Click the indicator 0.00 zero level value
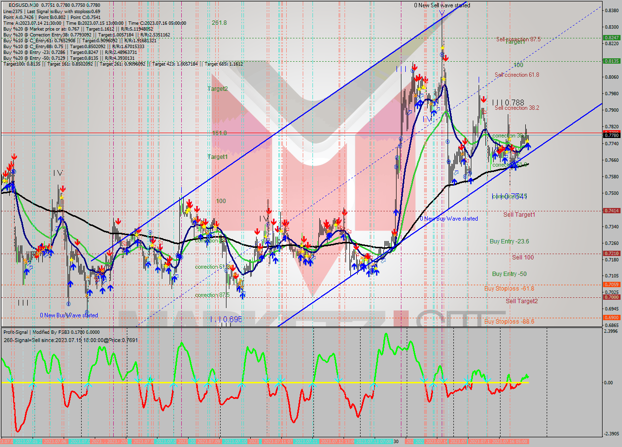622x447 pixels. pos(608,382)
